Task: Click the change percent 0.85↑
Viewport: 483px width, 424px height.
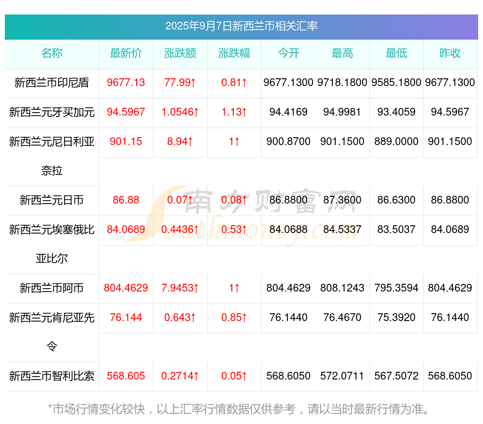Action: click(x=234, y=317)
